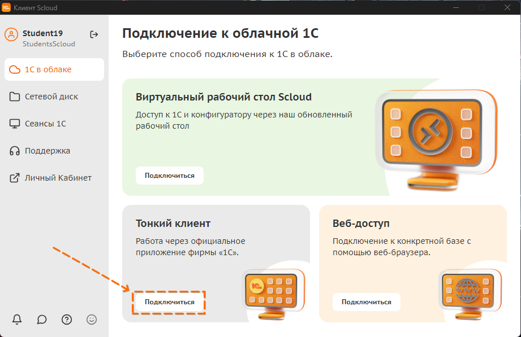The width and height of the screenshot is (521, 337).
Task: Click the logout icon next to Student19
Action: [x=94, y=34]
